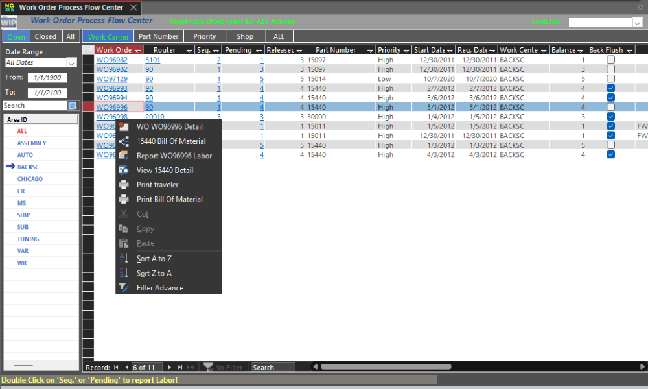648x389 pixels.
Task: Click the Sort A to Z icon
Action: pos(124,259)
